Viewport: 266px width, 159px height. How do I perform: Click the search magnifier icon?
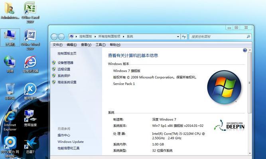pyautogui.click(x=248, y=37)
